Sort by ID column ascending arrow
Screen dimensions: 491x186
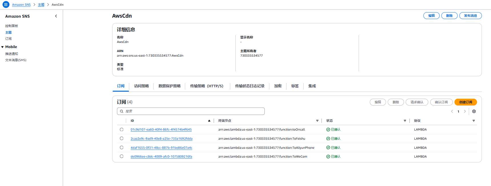click(209, 121)
